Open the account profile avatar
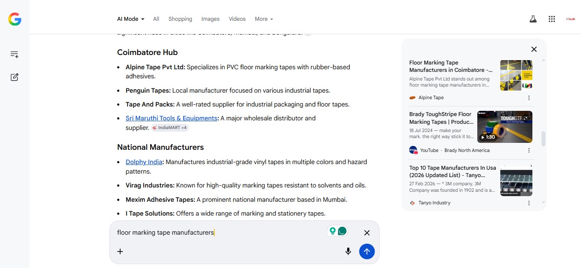This screenshot has width=581, height=268. [570, 19]
